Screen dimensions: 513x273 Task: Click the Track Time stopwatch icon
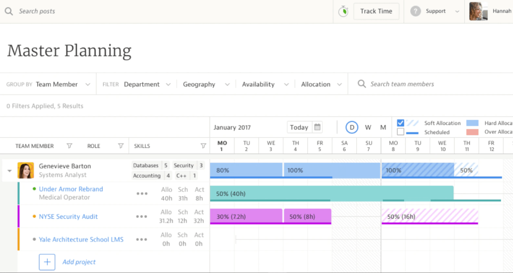[343, 11]
